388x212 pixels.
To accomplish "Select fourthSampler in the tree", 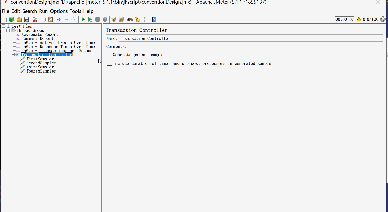I will 41,71.
